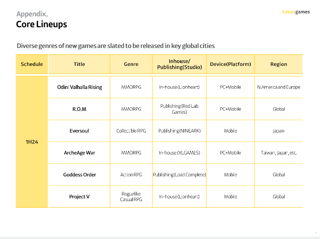
Task: Click the MMORPG genre cell in the ArcheAge War row
Action: (x=131, y=153)
